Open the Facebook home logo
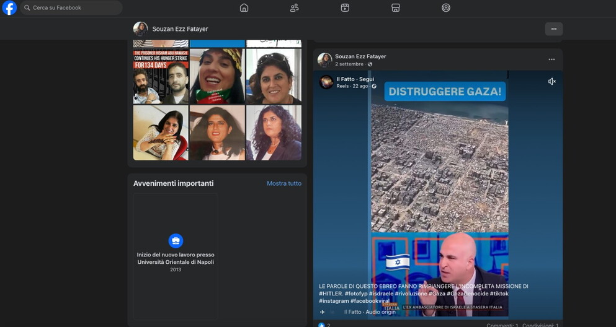The width and height of the screenshot is (616, 327). (x=9, y=8)
